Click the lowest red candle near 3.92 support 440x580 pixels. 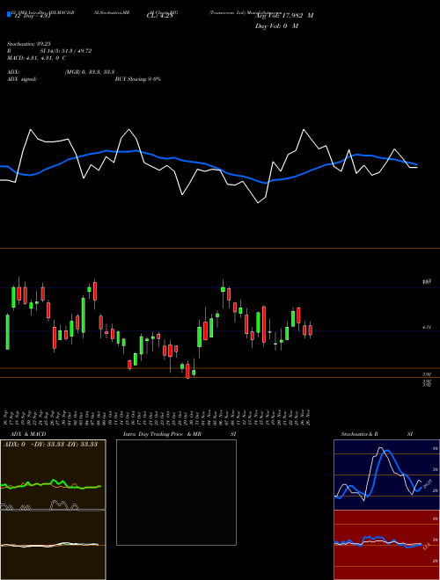(x=187, y=371)
